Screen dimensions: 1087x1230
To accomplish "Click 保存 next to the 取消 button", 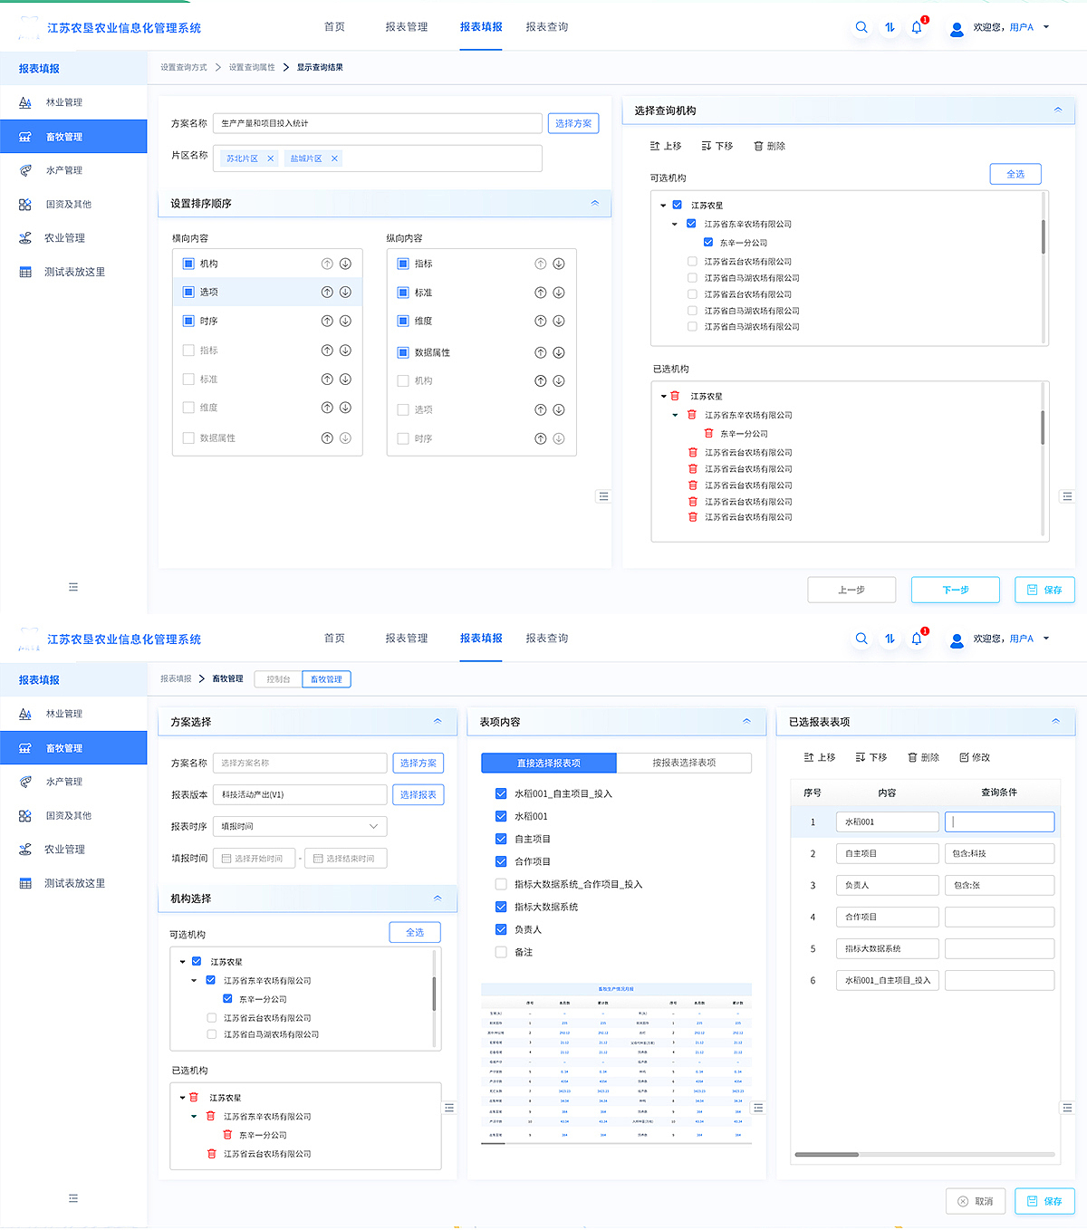I will coord(1044,1201).
